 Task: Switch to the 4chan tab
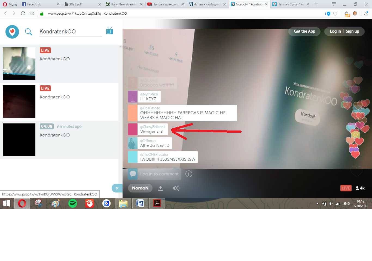(208, 4)
